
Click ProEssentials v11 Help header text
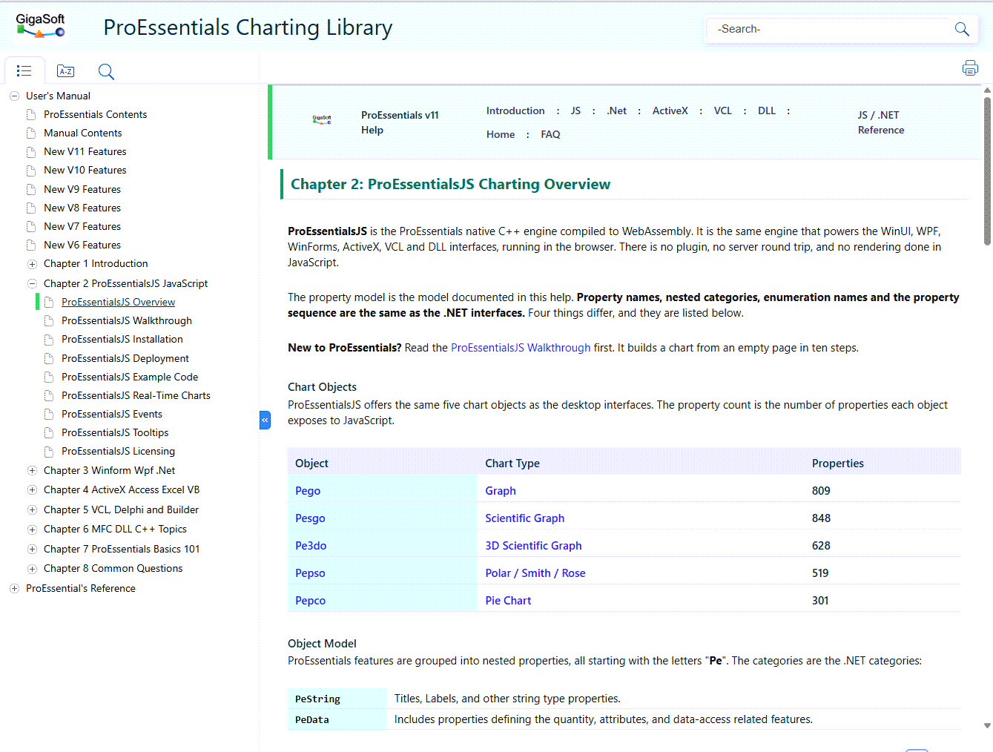tap(400, 122)
